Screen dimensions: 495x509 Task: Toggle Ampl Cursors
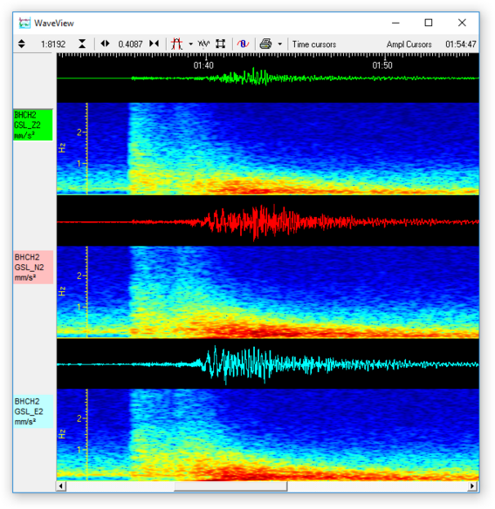point(409,44)
